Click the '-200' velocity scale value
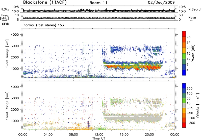Image resolution: width=202 pixels, height=140 pixels. click(x=191, y=123)
